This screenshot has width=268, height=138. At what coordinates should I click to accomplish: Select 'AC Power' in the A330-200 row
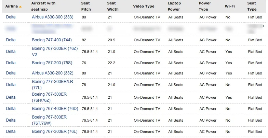coord(208,73)
